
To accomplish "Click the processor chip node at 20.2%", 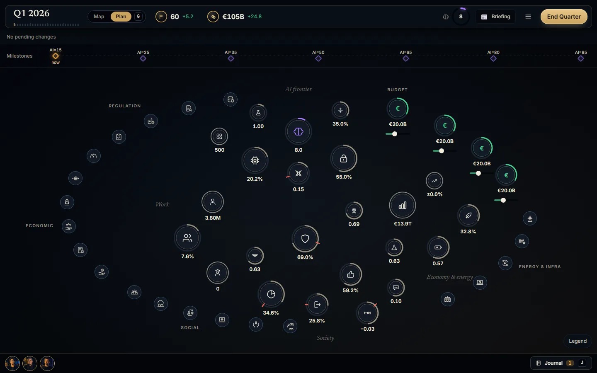I will pos(255,160).
